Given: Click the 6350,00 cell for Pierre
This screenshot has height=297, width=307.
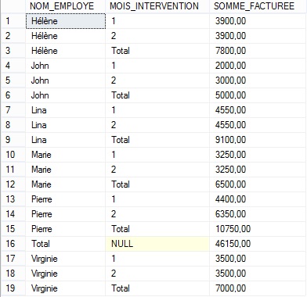Looking at the screenshot, I should [258, 214].
